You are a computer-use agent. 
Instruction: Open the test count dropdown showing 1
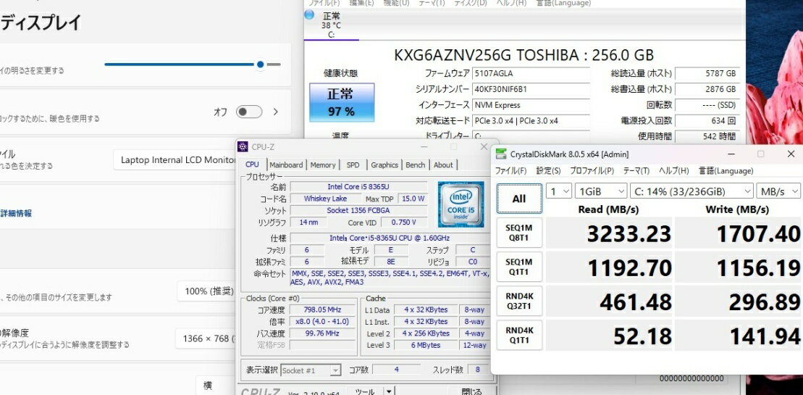(558, 191)
